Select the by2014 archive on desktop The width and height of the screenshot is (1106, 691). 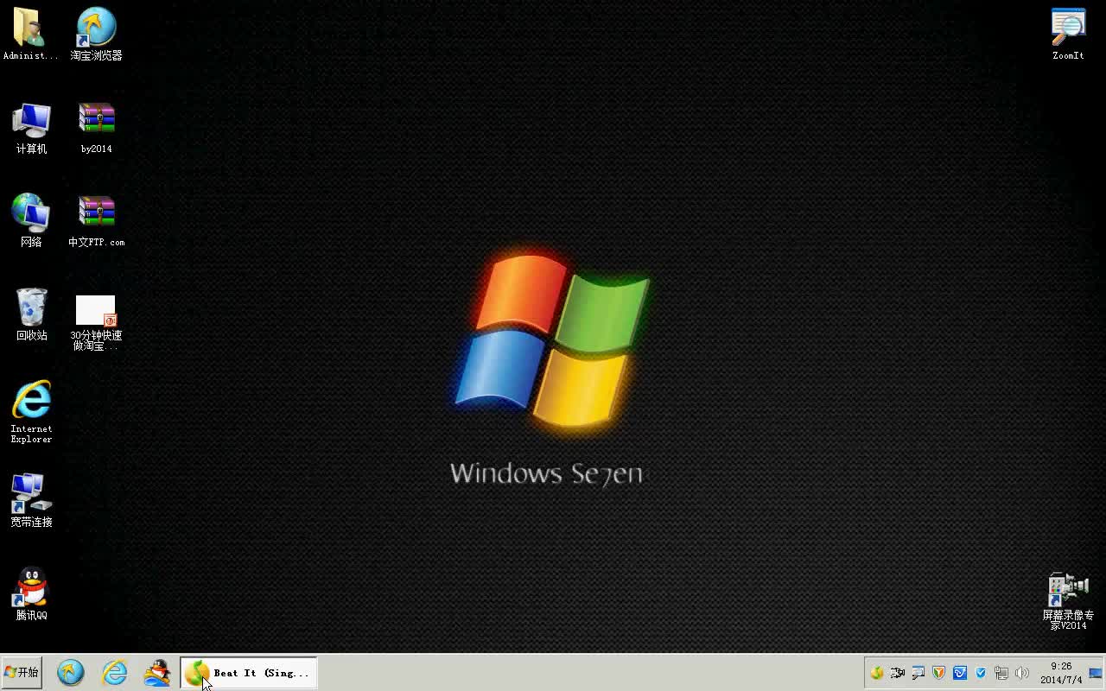pyautogui.click(x=96, y=128)
